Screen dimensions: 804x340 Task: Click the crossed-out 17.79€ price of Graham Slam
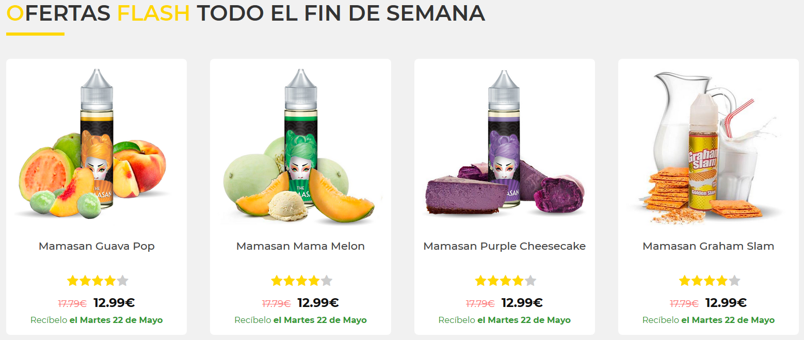pos(684,303)
